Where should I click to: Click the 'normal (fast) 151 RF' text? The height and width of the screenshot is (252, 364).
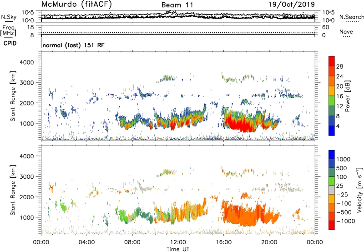tap(74, 45)
